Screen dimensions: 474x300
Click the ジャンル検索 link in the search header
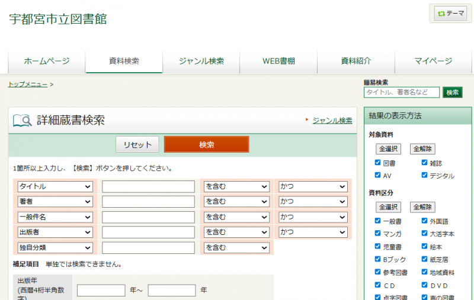click(332, 120)
